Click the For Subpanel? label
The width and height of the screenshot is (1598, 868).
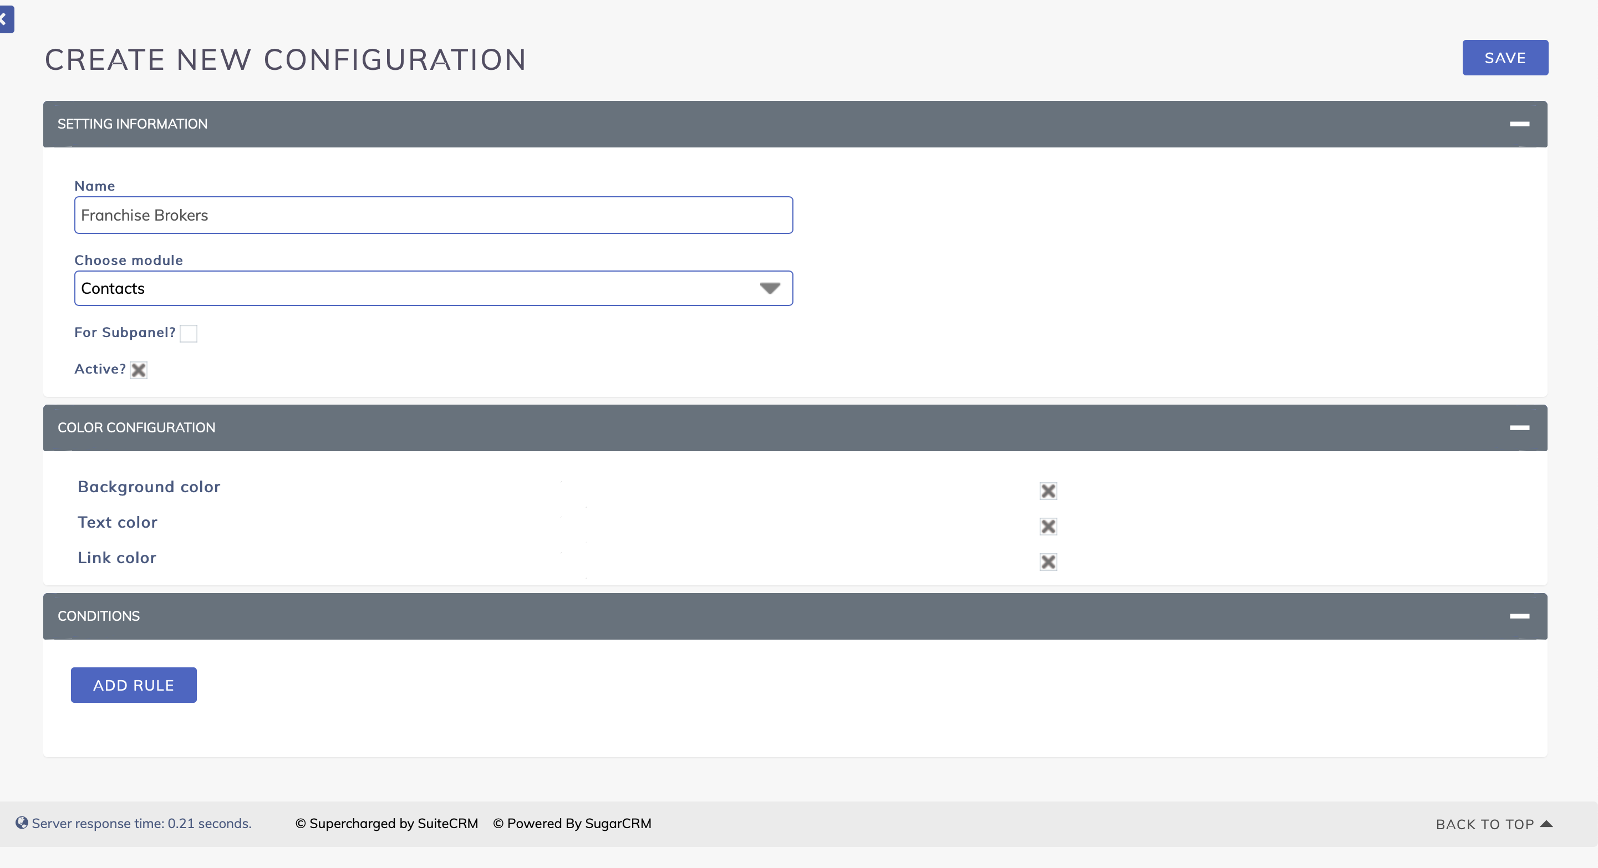(x=125, y=333)
